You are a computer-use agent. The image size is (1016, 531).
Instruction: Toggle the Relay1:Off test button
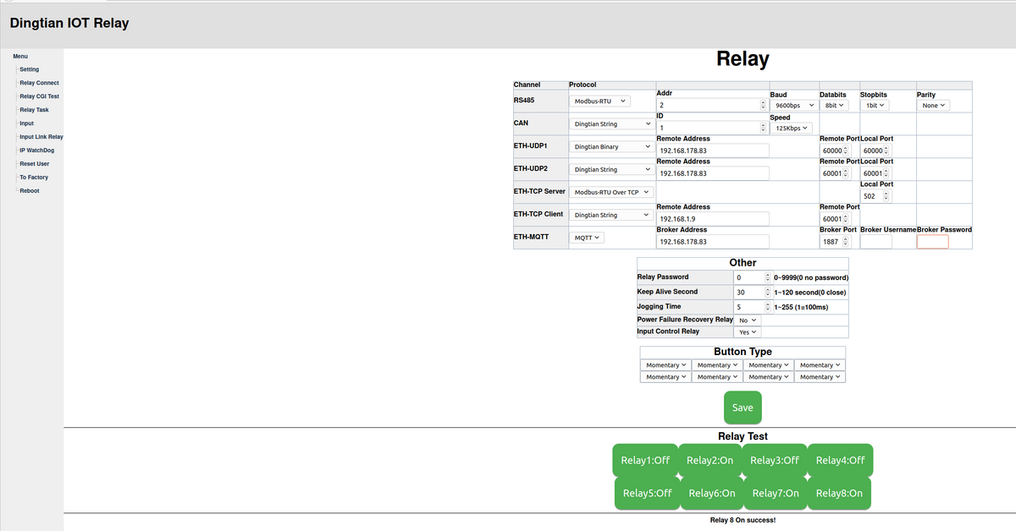(645, 460)
